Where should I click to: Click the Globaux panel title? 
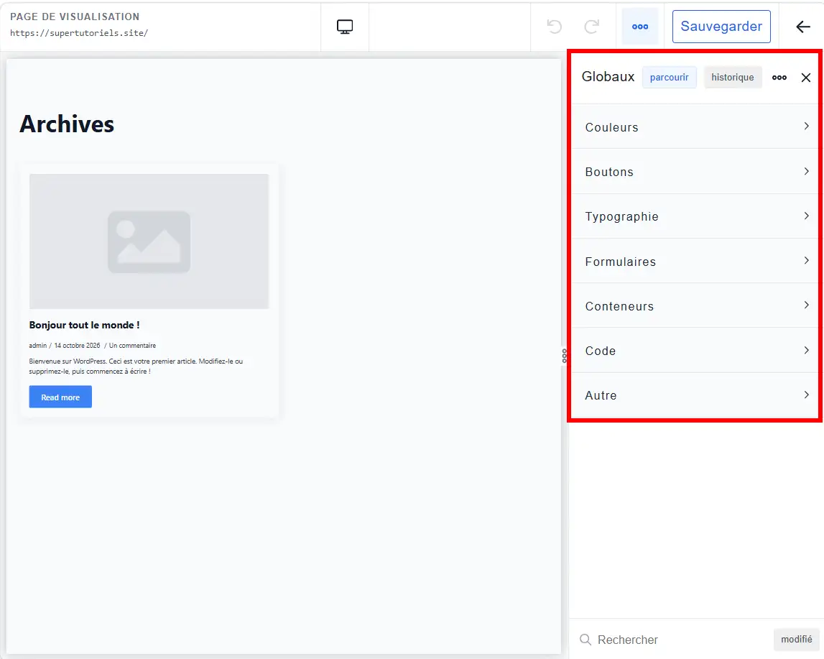pyautogui.click(x=608, y=77)
